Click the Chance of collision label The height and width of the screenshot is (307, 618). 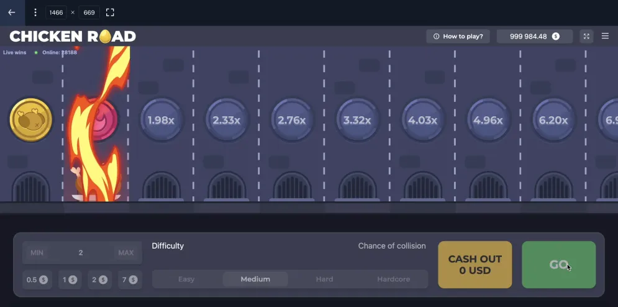click(392, 246)
